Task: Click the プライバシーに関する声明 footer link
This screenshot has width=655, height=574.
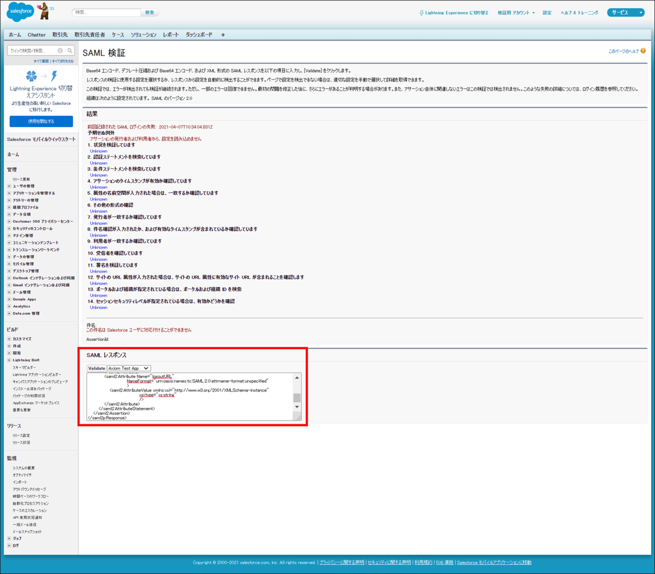Action: [342, 563]
